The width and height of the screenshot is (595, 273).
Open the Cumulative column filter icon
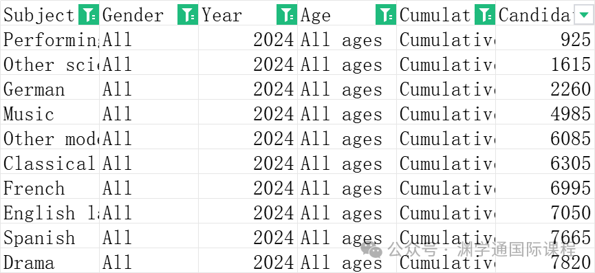coord(484,15)
